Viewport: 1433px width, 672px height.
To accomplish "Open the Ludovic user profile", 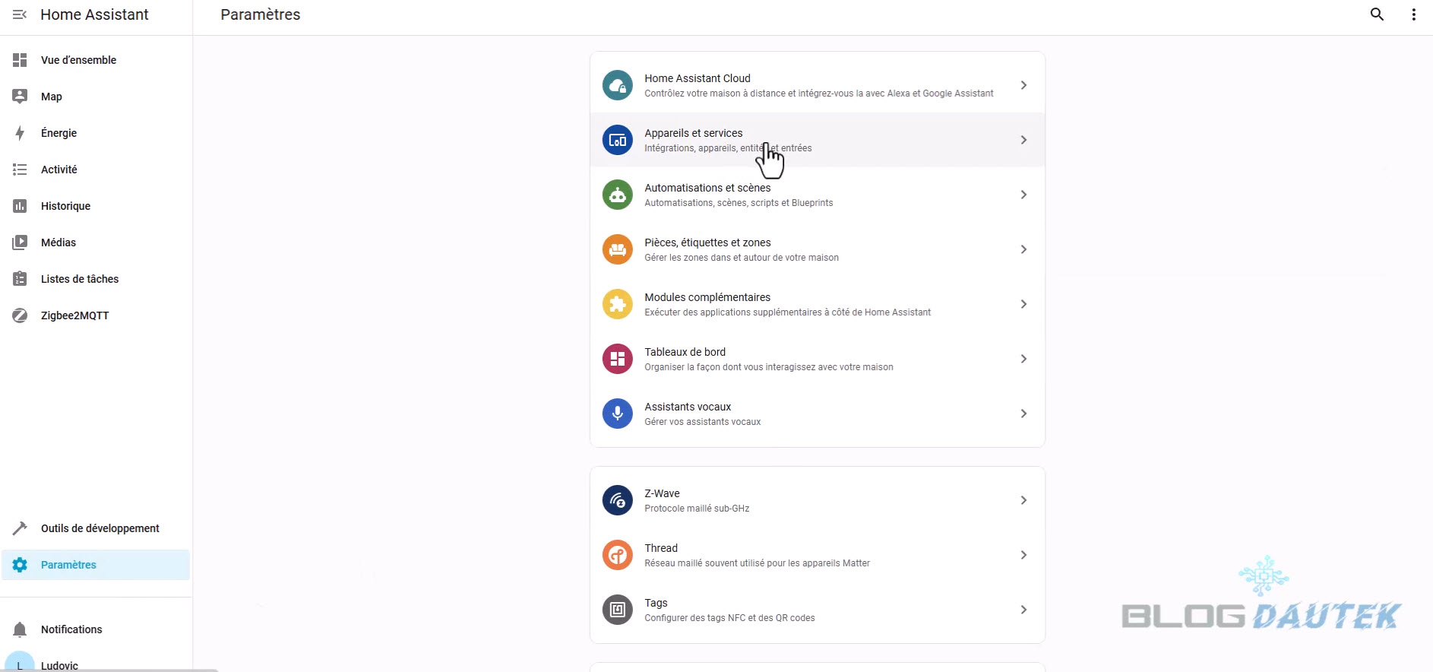I will 59,665.
